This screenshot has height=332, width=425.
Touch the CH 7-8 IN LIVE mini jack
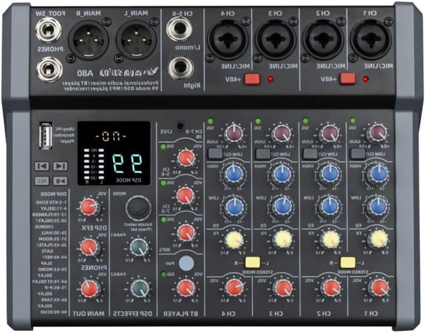180,126
